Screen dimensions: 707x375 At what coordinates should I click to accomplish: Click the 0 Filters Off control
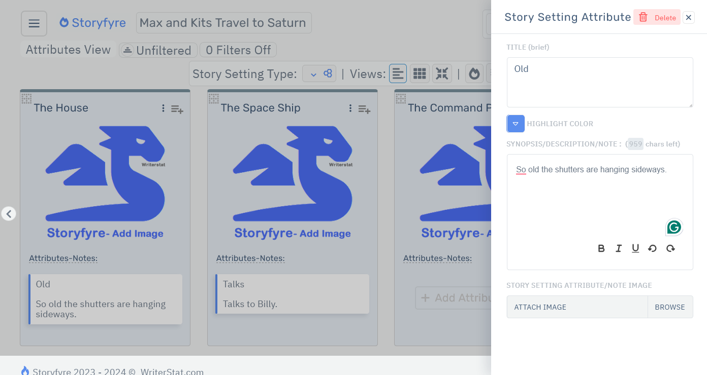tap(238, 50)
